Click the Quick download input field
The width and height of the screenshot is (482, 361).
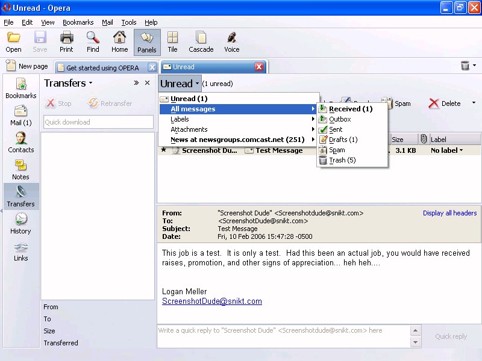click(98, 122)
